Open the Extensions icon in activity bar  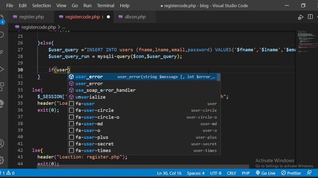1,87
